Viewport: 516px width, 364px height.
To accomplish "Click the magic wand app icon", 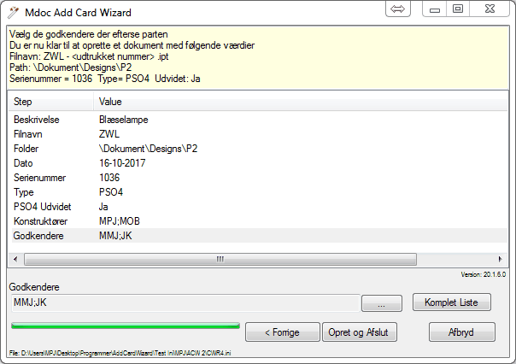I will coord(13,13).
